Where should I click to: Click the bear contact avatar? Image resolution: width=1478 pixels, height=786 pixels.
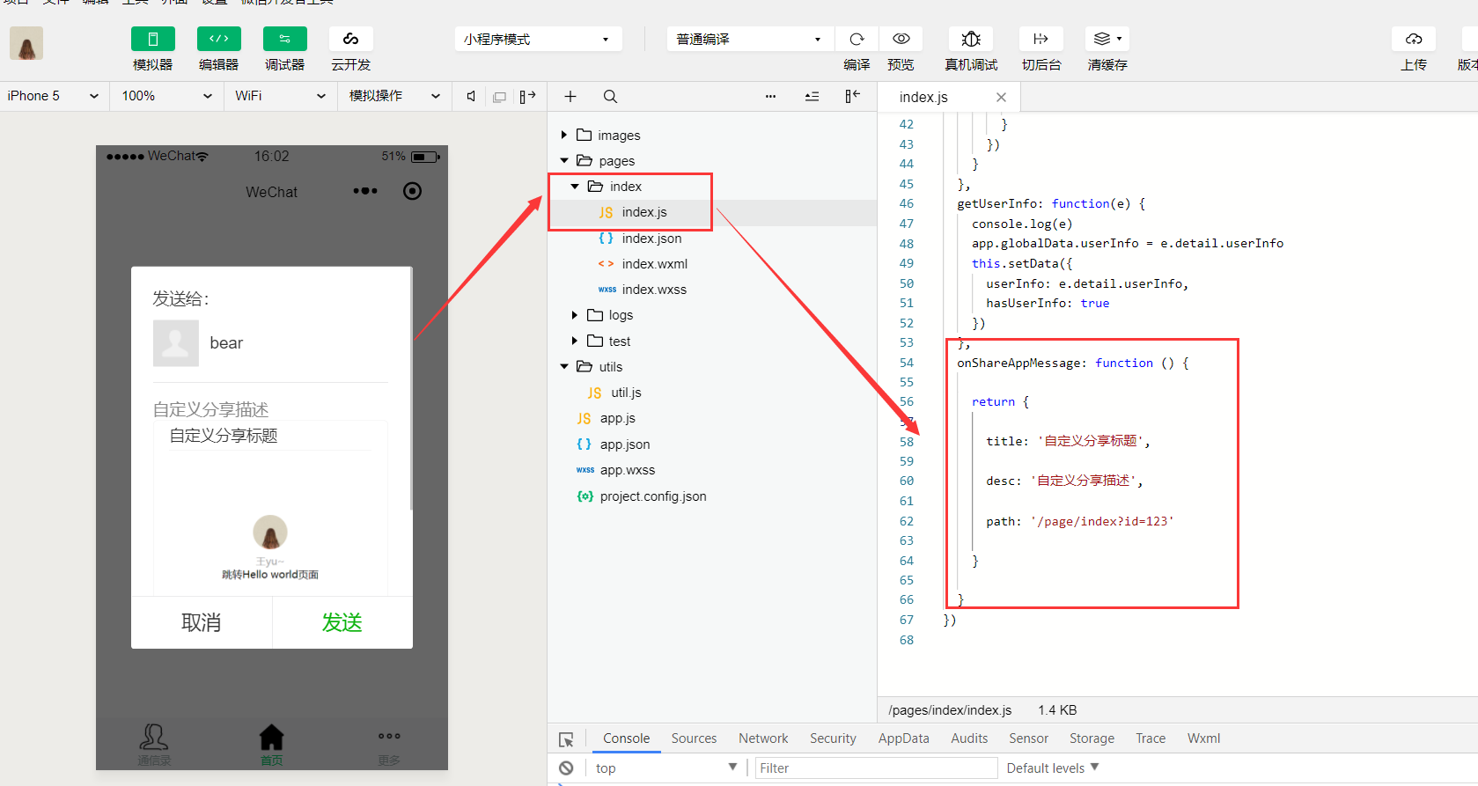point(176,343)
